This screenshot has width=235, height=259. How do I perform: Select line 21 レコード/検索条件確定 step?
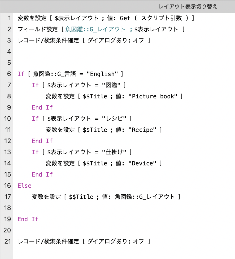coord(84,241)
